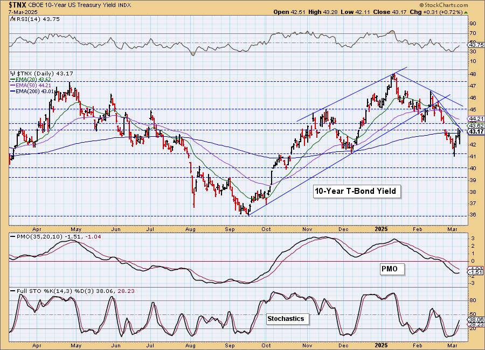485x350 pixels.
Task: Select the Low 42.11 value
Action: [355, 12]
